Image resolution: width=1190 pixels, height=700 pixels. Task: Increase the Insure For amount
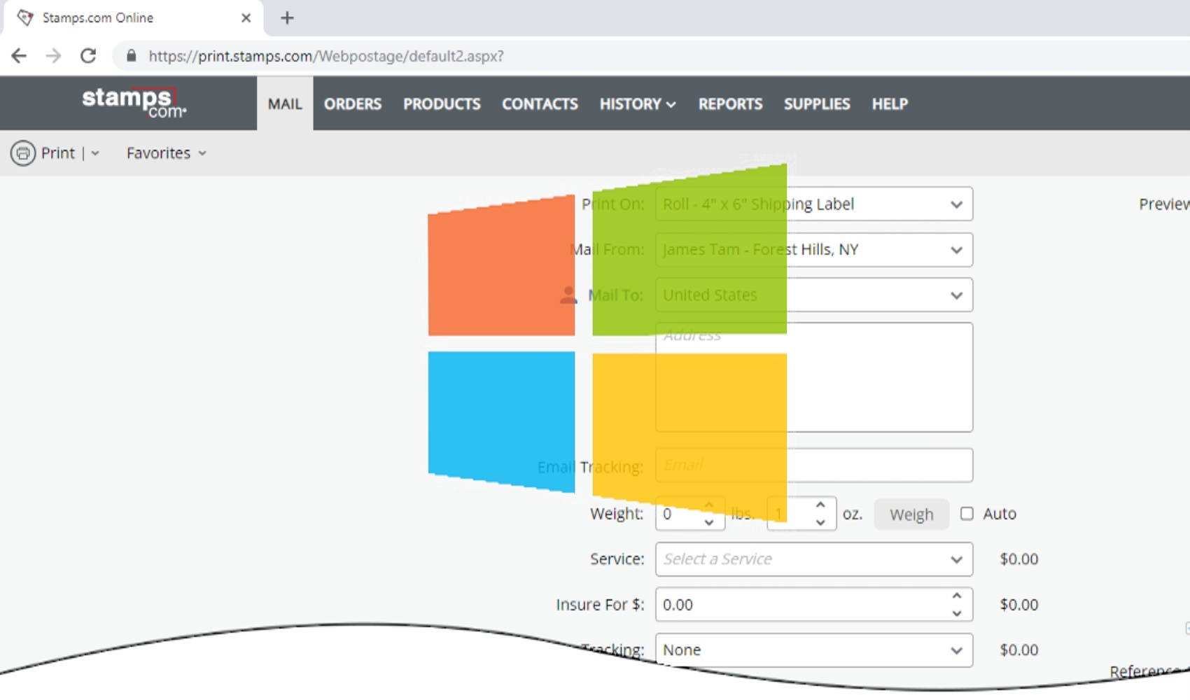click(x=957, y=596)
